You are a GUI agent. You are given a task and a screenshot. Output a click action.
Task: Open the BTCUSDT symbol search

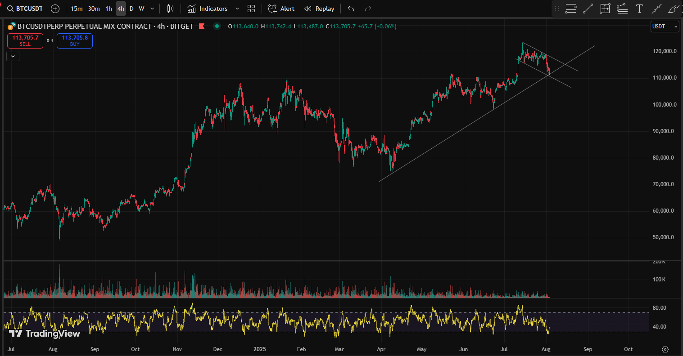tap(25, 9)
